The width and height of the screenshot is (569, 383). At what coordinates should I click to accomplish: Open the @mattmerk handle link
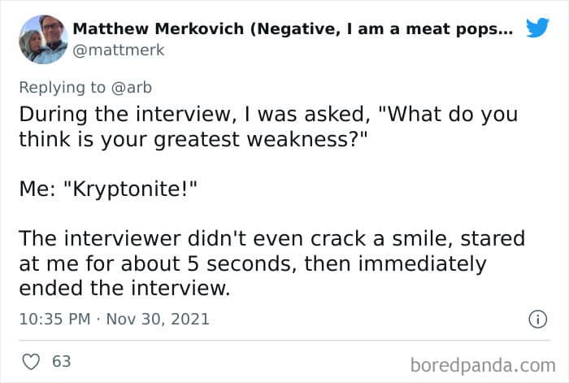(x=118, y=50)
